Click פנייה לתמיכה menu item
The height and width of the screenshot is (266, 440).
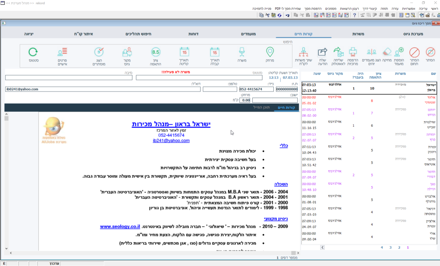[262, 9]
